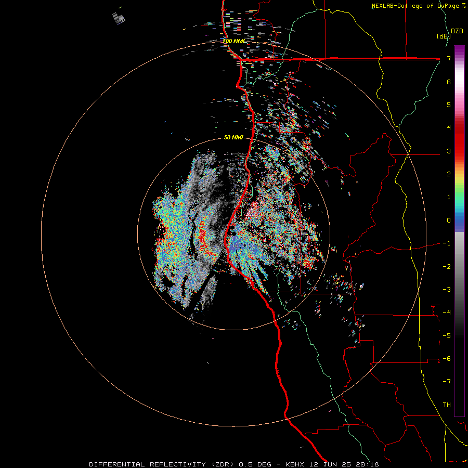468x468 pixels.
Task: Click the 0 value on the scale
Action: [x=449, y=220]
